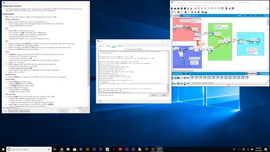Click the Zoom Out magnifier icon
270x152 pixels.
coord(216,8)
